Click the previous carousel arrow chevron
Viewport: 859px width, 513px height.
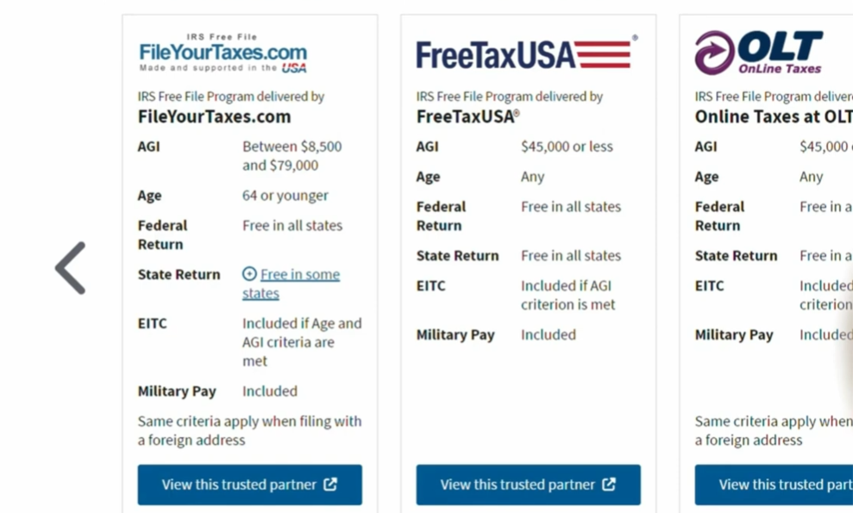click(x=71, y=268)
